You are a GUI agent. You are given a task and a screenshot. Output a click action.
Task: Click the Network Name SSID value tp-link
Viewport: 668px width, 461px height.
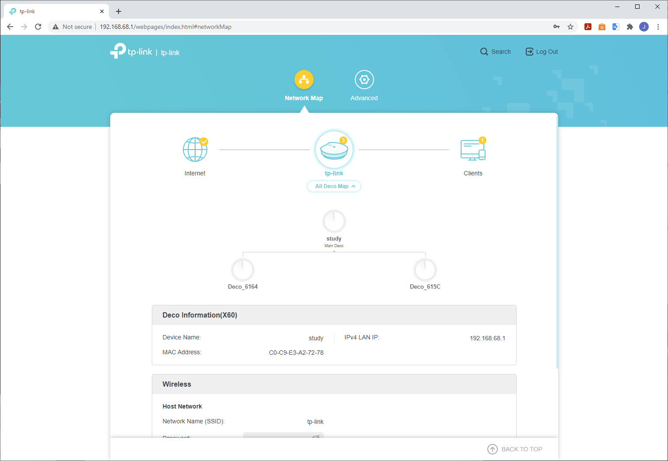tap(315, 422)
